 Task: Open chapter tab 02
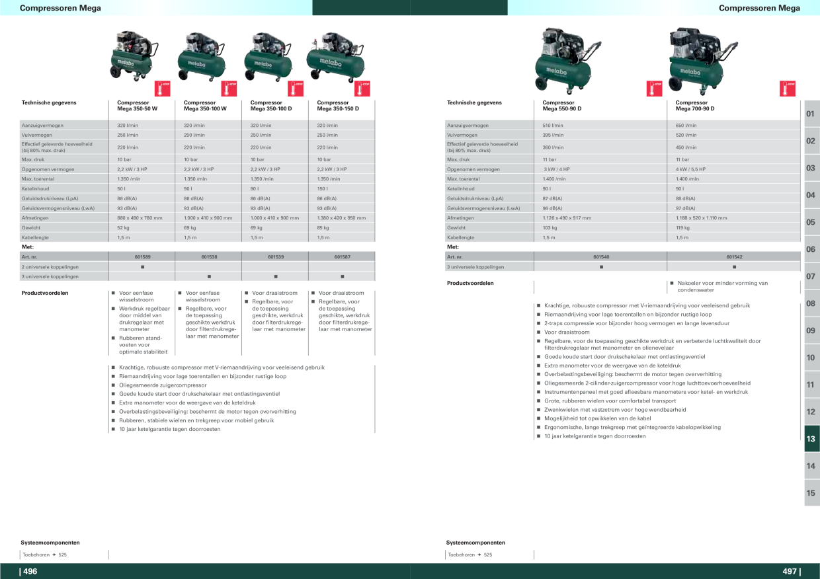811,141
